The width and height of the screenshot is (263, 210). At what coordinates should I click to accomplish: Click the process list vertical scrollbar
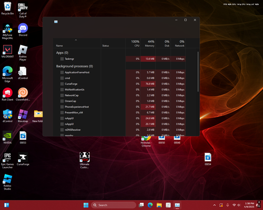click(x=198, y=71)
